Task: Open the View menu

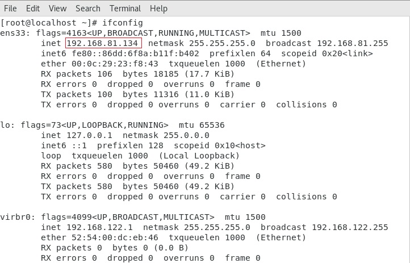Action: [x=57, y=9]
